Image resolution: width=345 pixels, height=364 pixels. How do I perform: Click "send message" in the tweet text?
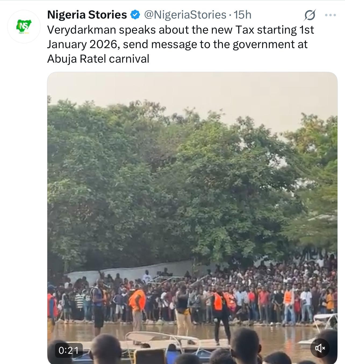(160, 44)
